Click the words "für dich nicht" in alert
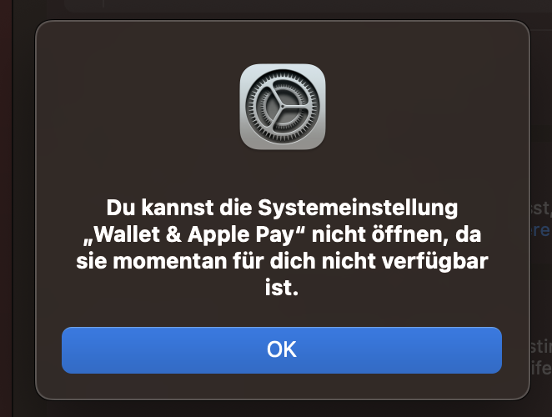The height and width of the screenshot is (417, 552). (x=304, y=261)
